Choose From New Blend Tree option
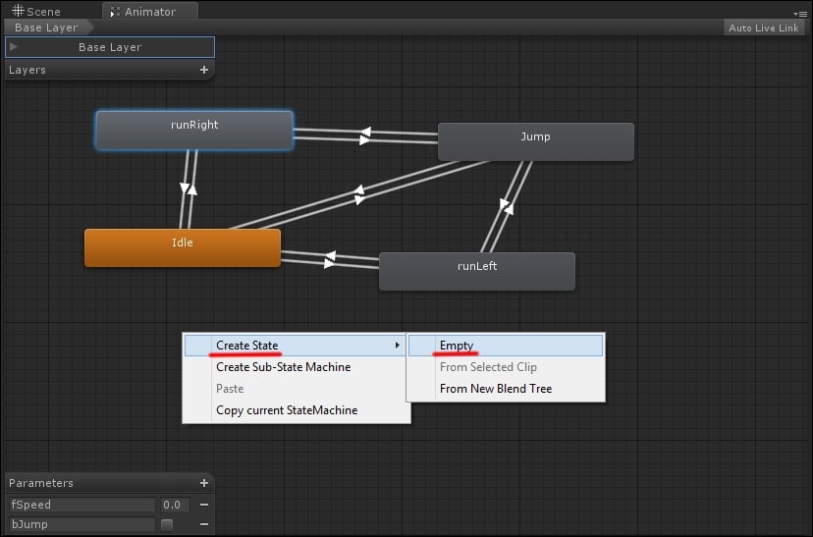813x537 pixels. click(496, 389)
